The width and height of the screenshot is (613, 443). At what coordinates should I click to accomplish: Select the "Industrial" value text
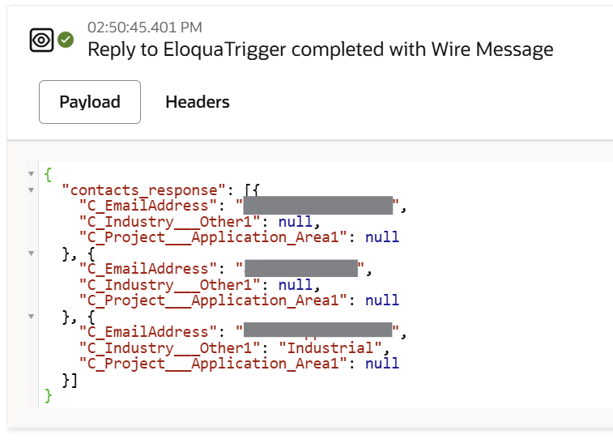330,348
